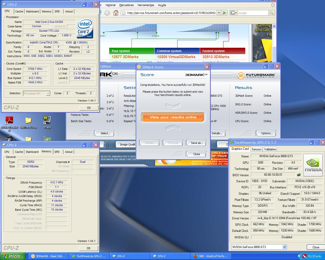
Task: Click the green Go arrow beside the address bar
Action: point(224,13)
